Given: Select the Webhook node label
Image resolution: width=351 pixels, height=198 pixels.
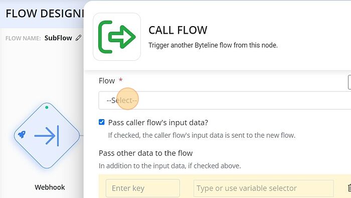Looking at the screenshot, I should (50, 187).
